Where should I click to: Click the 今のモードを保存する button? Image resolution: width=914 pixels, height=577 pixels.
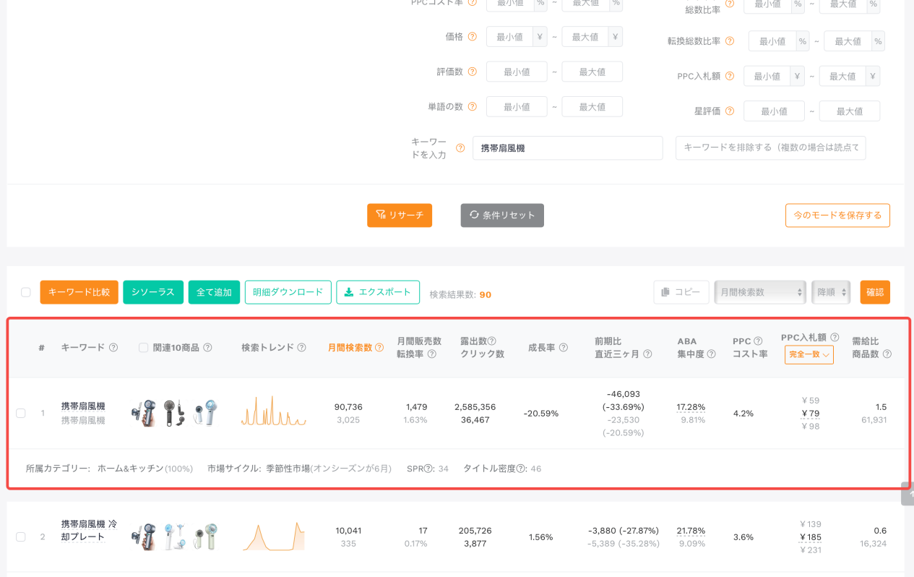point(837,215)
